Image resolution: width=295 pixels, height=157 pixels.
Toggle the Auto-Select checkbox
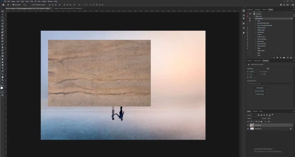pyautogui.click(x=13, y=5)
